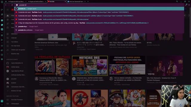This screenshot has height=107, width=191.
Task: Expand Mostrar más in library section
Action: pyautogui.click(x=15, y=53)
